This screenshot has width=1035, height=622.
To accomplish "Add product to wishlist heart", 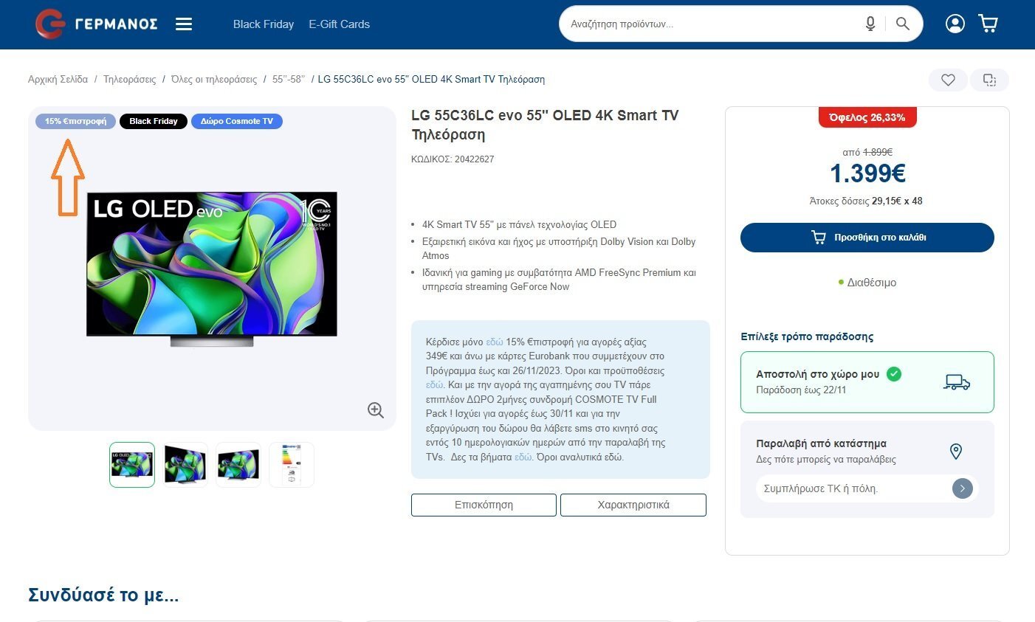I will pyautogui.click(x=949, y=80).
